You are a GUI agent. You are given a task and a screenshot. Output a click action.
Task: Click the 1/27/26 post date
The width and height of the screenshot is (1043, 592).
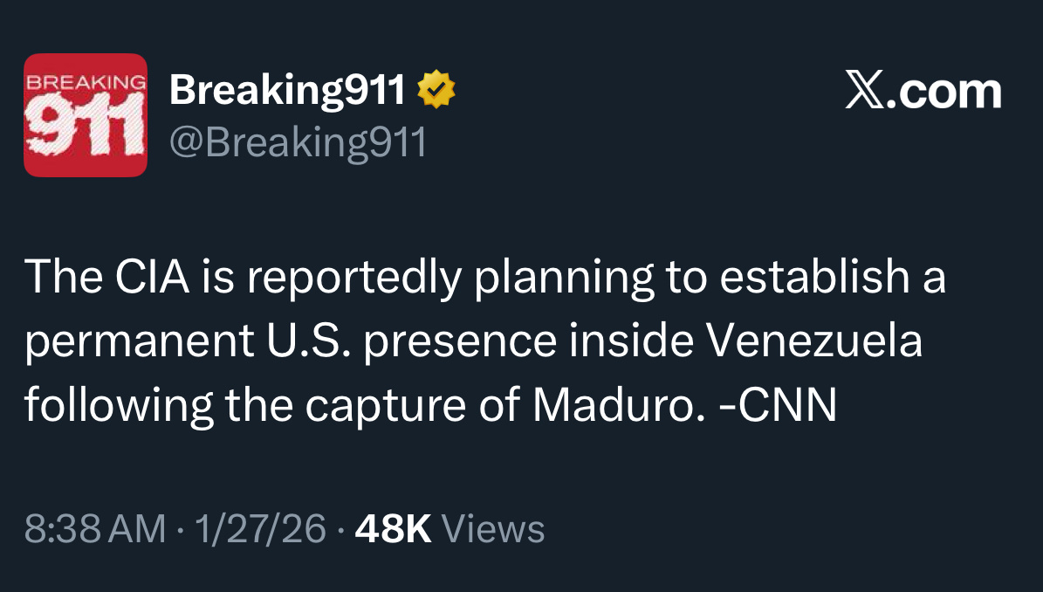point(262,529)
